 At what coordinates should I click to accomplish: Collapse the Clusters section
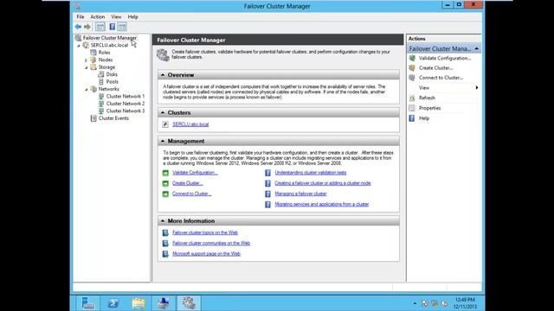163,112
